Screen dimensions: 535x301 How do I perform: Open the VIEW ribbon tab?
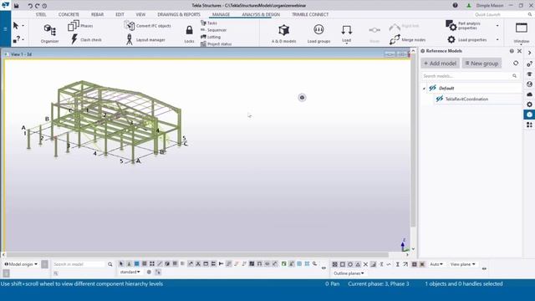click(140, 15)
